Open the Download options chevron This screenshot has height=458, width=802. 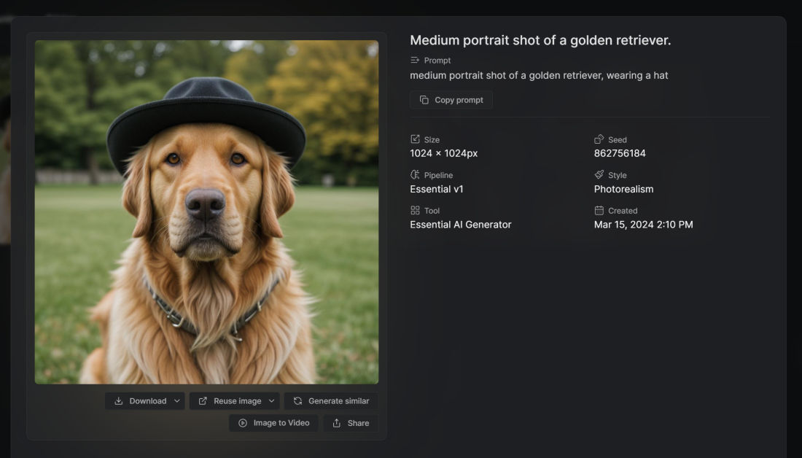176,400
